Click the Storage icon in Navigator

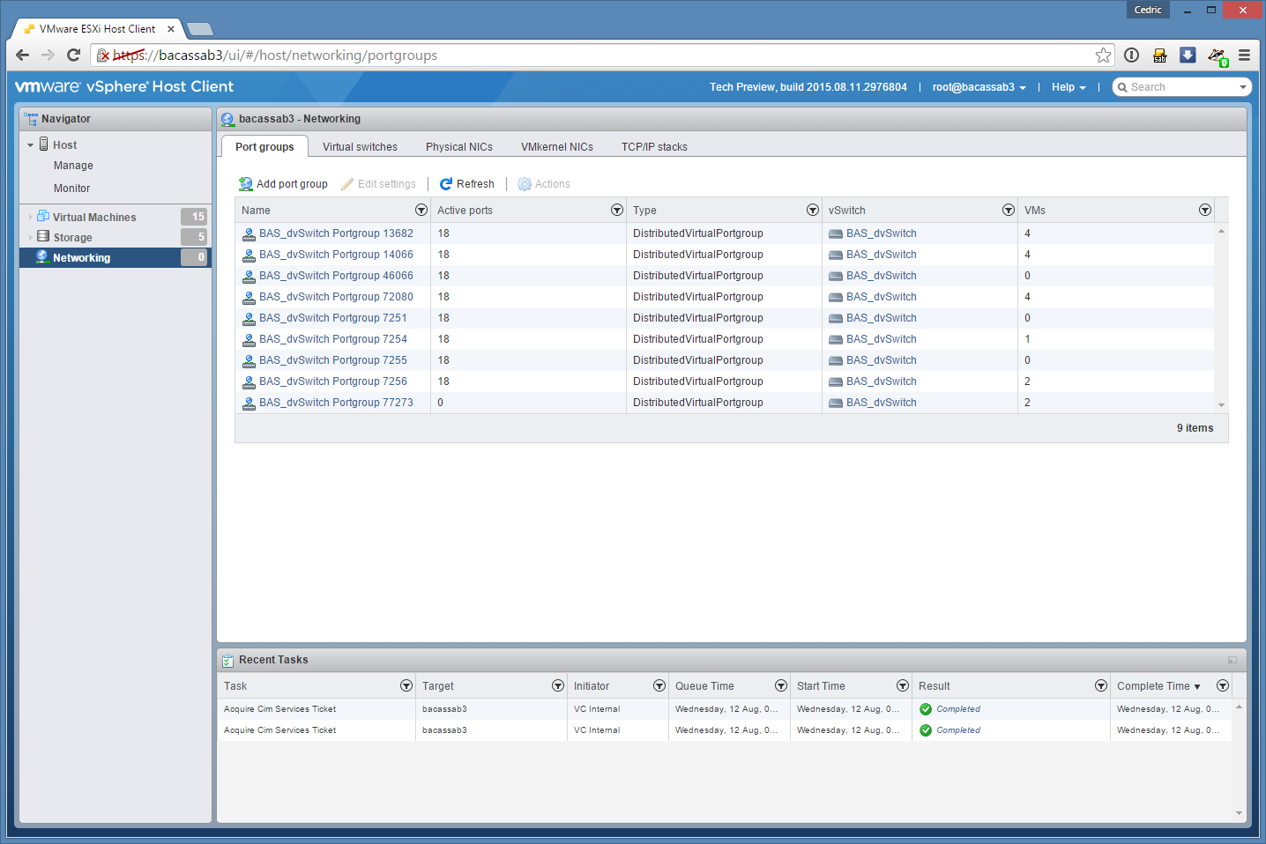[x=43, y=237]
